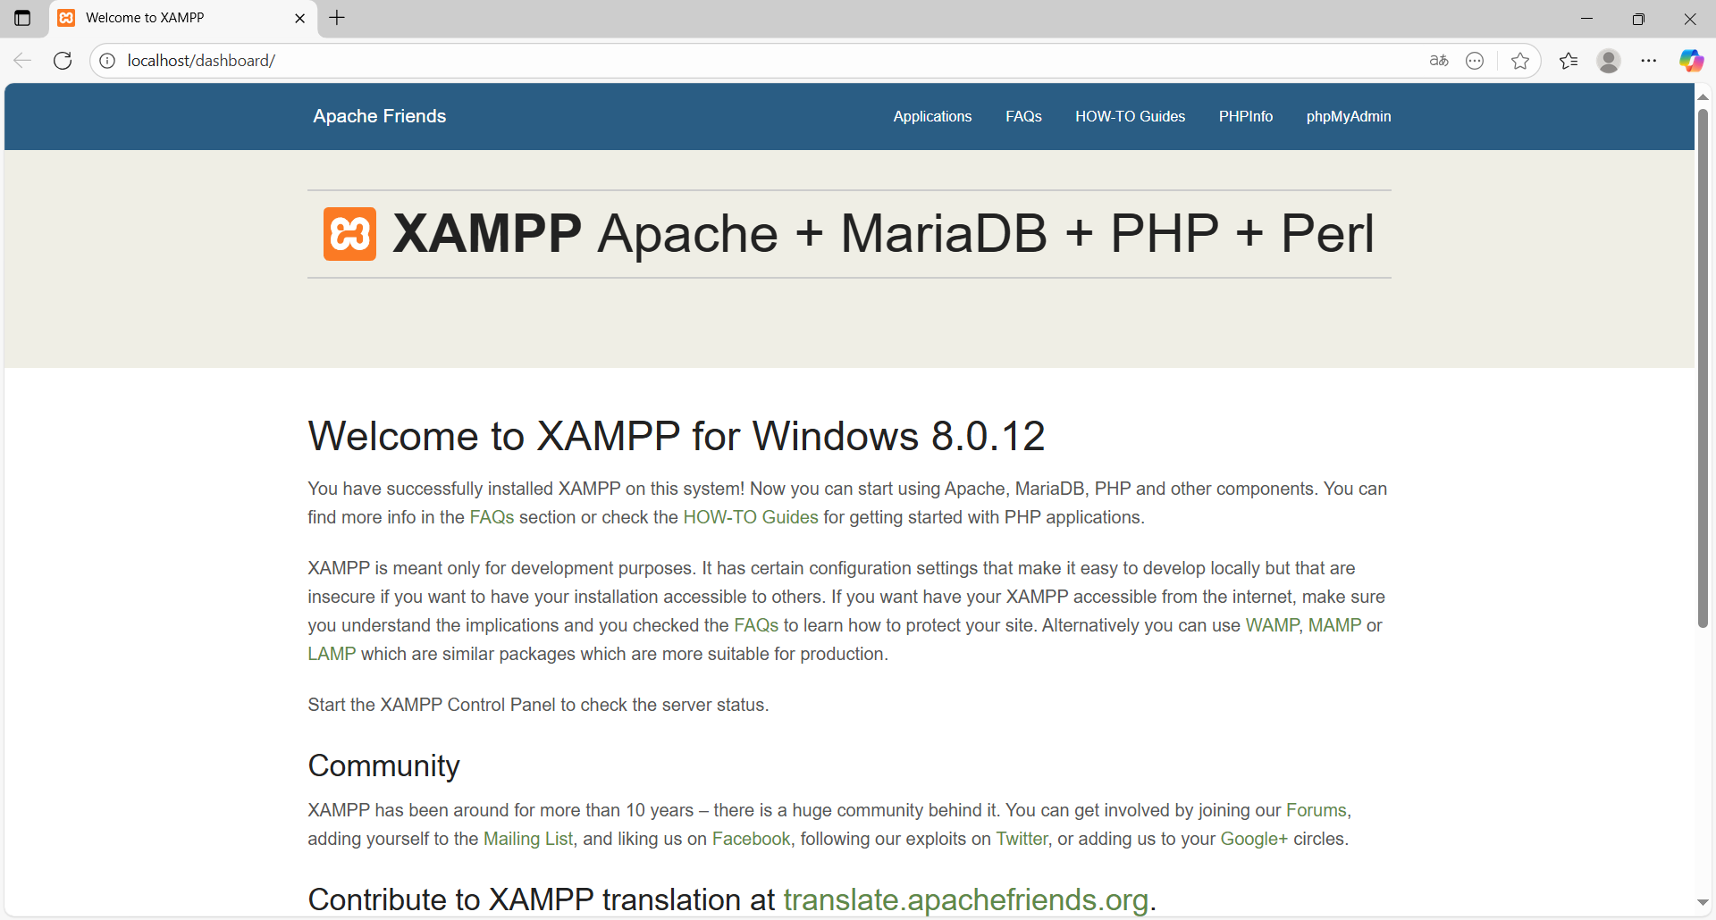Follow the translate.apachefriends.org link

965,899
